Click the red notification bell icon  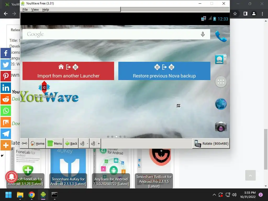pos(12,177)
